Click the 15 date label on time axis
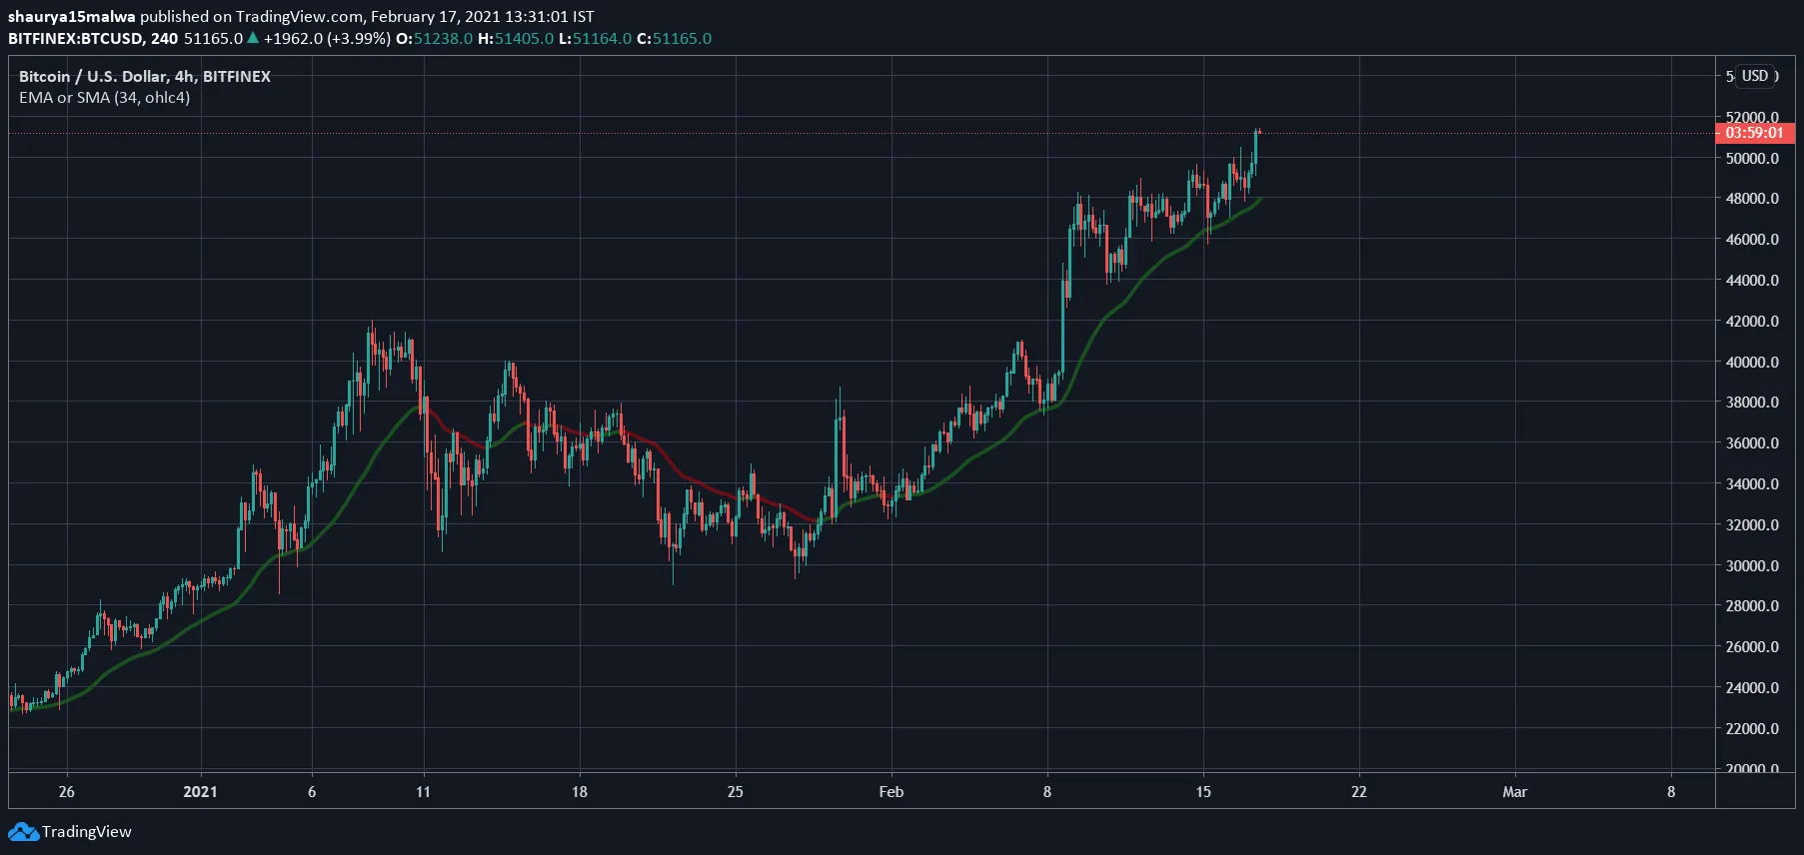The width and height of the screenshot is (1804, 855). [1203, 792]
